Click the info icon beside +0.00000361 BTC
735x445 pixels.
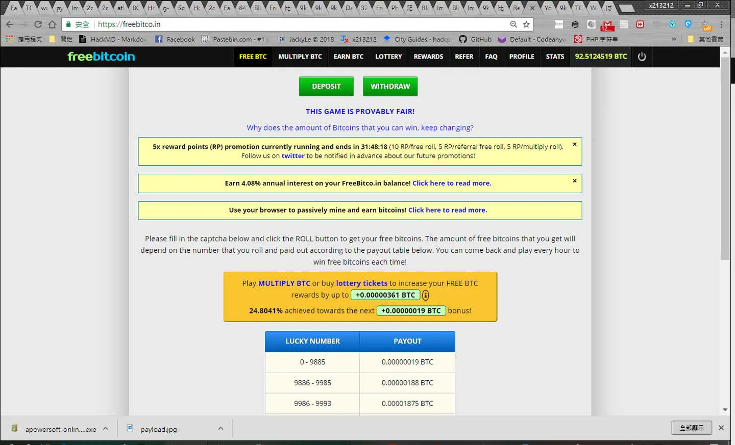tap(425, 295)
